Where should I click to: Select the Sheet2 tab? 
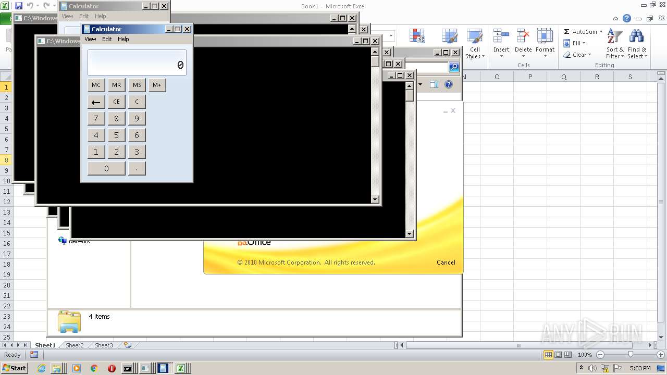coord(74,345)
